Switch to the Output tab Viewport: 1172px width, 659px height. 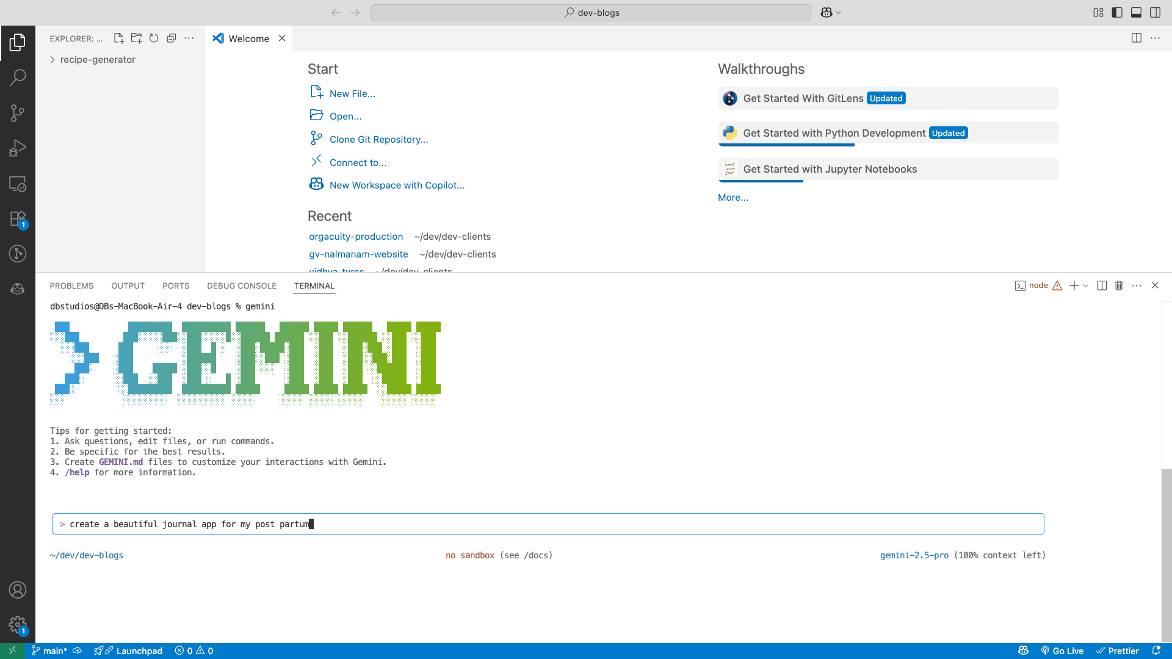click(128, 286)
